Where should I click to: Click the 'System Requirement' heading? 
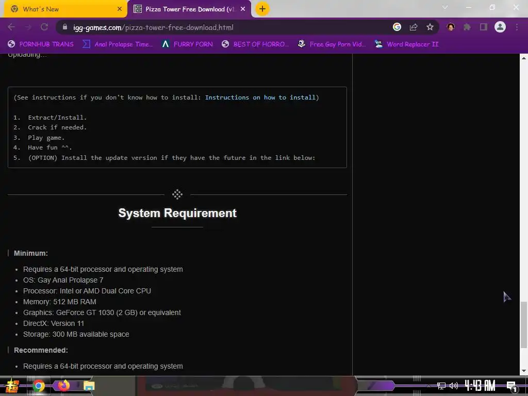coord(177,213)
